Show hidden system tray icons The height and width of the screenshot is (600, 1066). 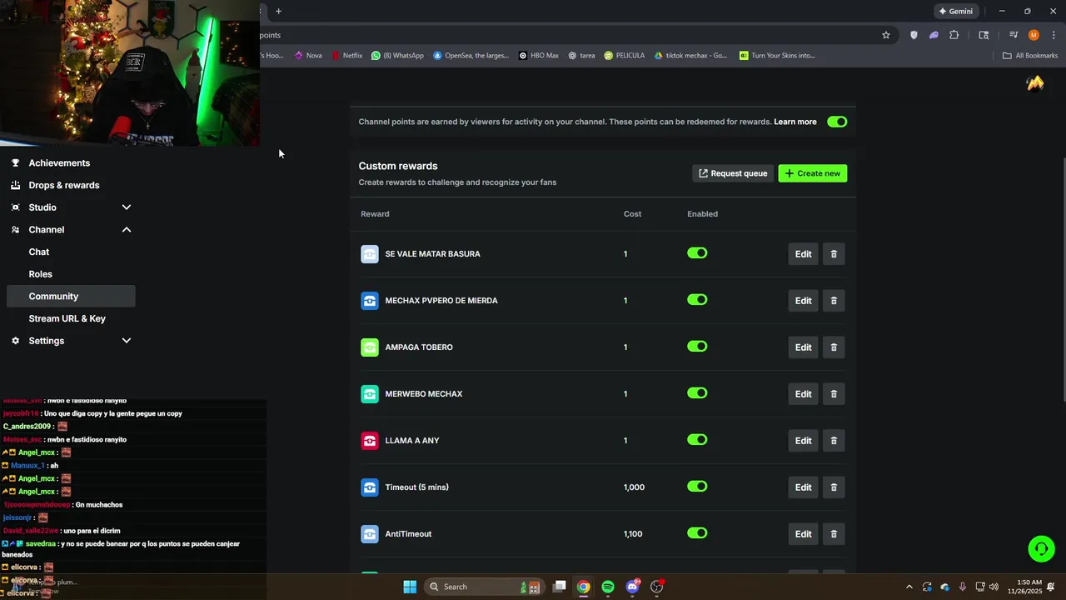tap(909, 587)
